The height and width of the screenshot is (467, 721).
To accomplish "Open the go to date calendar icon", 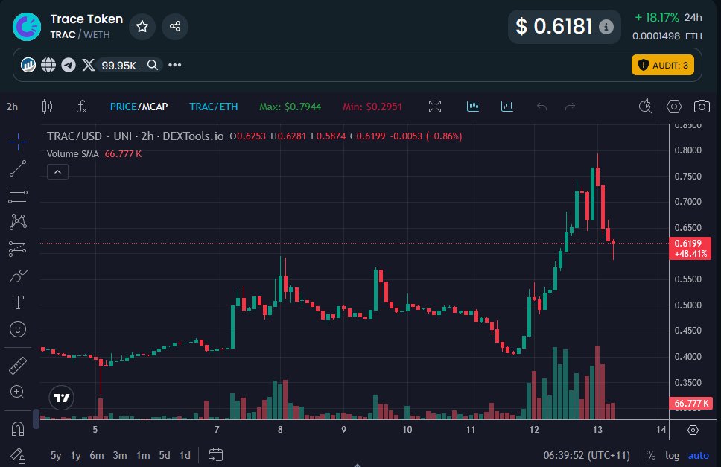I will (216, 454).
